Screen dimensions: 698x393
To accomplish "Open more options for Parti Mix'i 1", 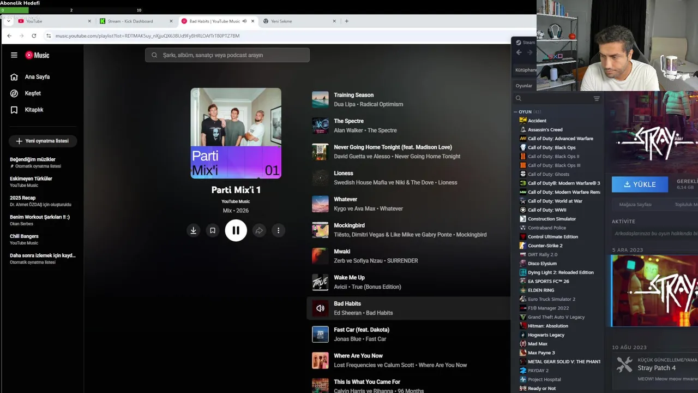I will (x=278, y=230).
